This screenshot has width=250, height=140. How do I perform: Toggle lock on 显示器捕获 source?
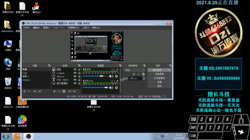click(79, 83)
